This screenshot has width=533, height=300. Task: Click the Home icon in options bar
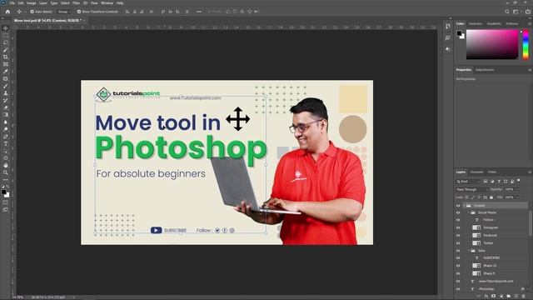point(7,12)
